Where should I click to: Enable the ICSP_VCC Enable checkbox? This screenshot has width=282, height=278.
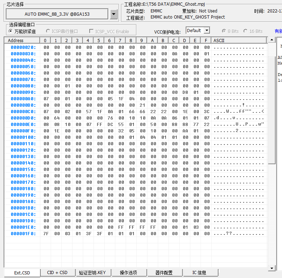(x=92, y=31)
